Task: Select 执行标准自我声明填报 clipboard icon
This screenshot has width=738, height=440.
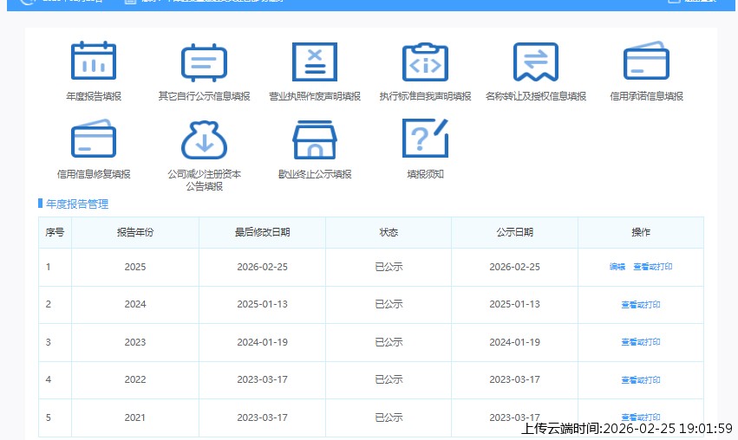Action: tap(425, 61)
